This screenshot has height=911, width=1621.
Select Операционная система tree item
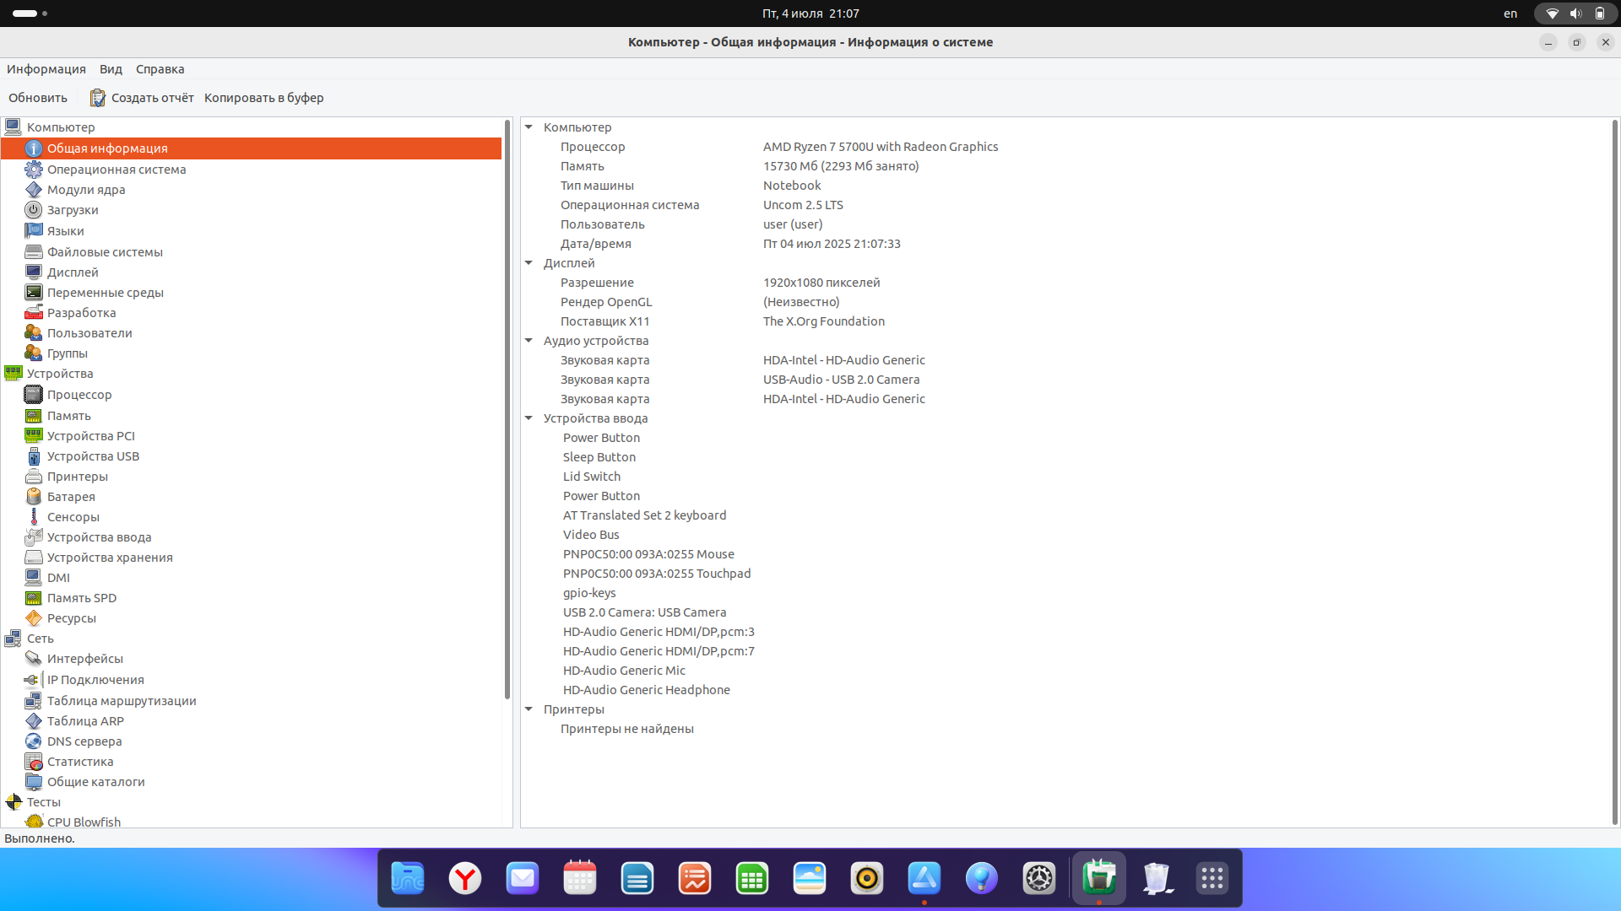117,170
